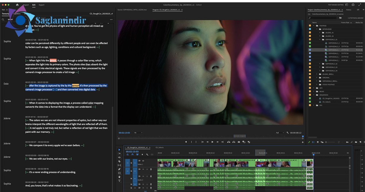Click the Home icon
The width and height of the screenshot is (365, 192).
click(17, 5)
